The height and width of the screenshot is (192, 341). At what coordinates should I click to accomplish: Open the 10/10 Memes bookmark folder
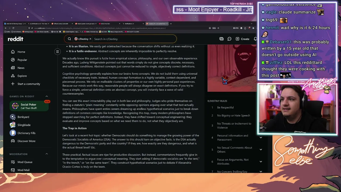point(16,31)
